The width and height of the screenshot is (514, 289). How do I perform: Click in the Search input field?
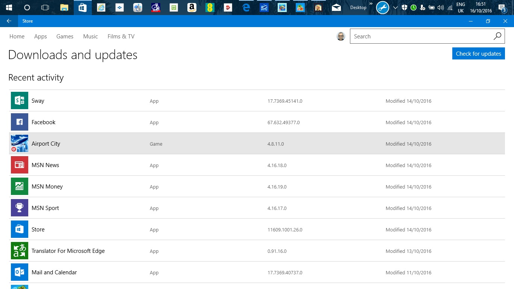tap(421, 36)
